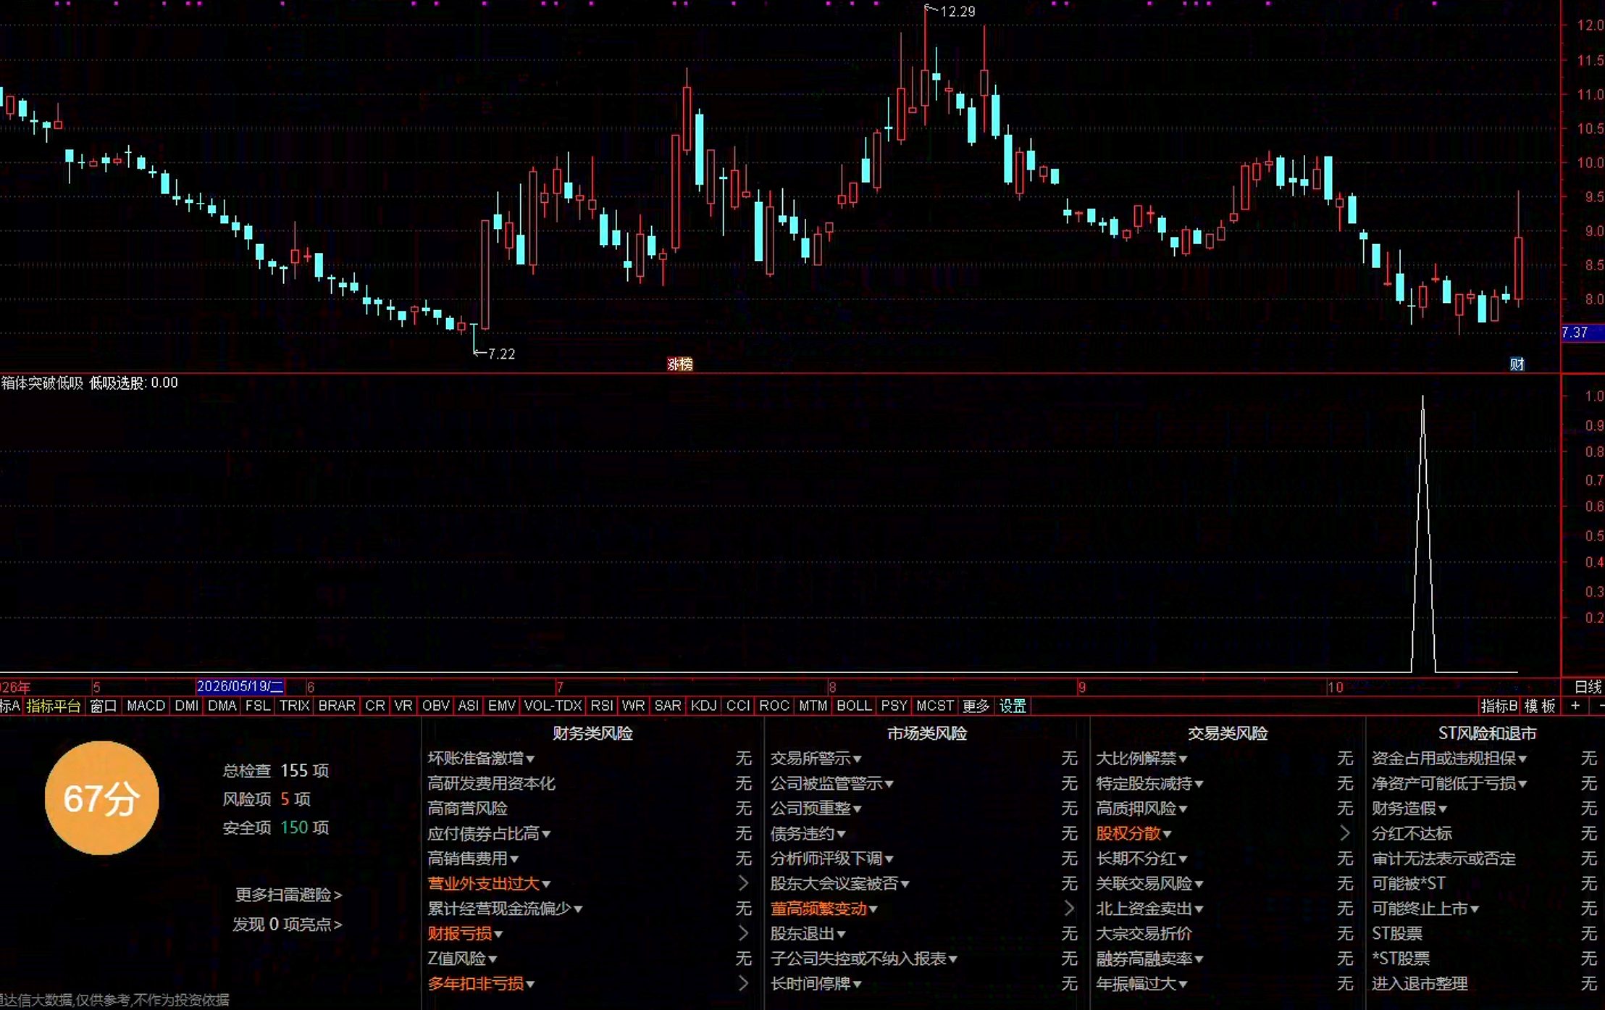Open the 营业外支出过大 detail arrow
The image size is (1605, 1010).
pyautogui.click(x=743, y=883)
